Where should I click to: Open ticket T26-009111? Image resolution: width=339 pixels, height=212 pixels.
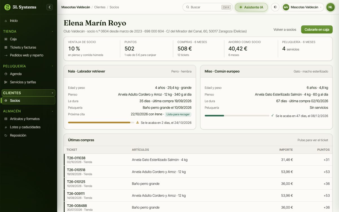[x=198, y=195]
